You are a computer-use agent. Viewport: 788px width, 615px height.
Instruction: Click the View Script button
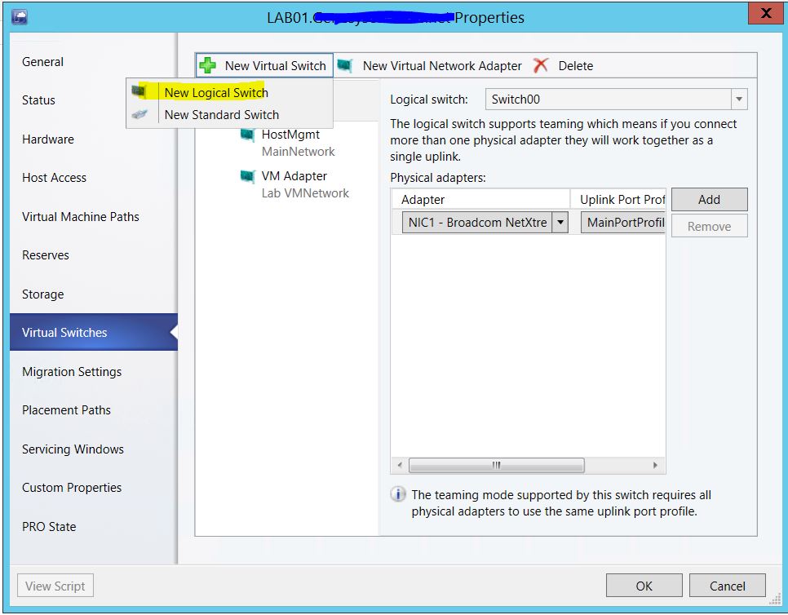(55, 585)
